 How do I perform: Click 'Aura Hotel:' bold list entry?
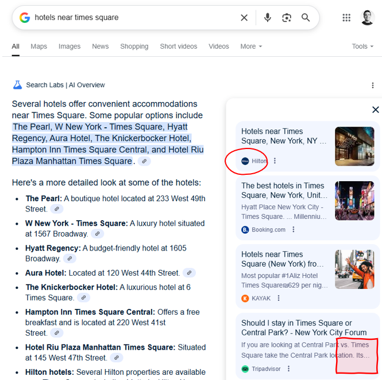click(x=46, y=273)
